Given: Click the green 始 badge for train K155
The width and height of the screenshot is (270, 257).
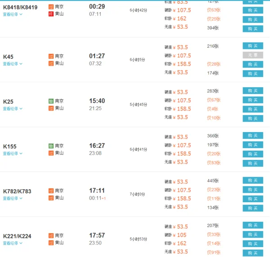Looking at the screenshot, I should click(x=51, y=146).
